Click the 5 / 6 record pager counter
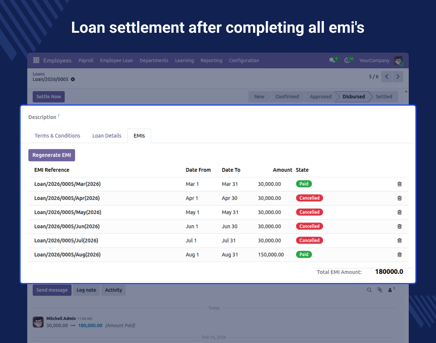Viewport: 436px width, 343px height. click(x=373, y=76)
